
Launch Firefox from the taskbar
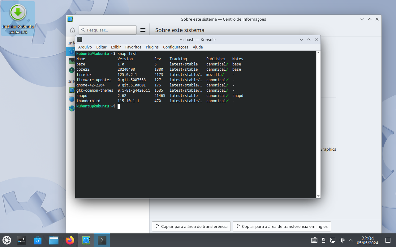pos(70,240)
